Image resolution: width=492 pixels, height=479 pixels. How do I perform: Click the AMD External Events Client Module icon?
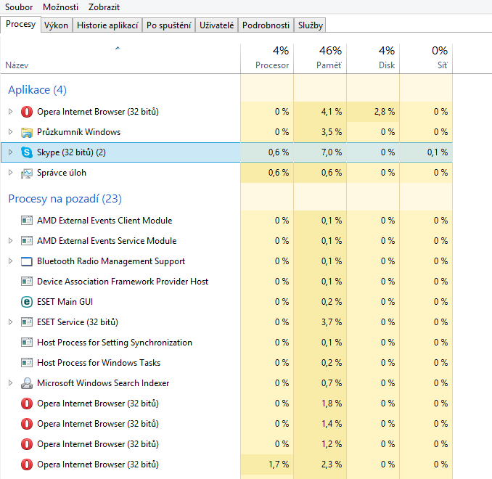tap(27, 221)
